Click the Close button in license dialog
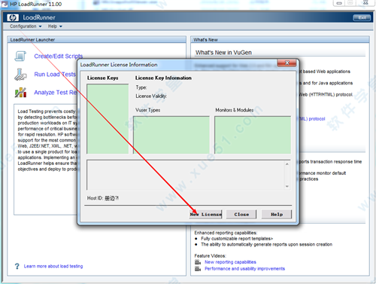376x284 pixels. coord(241,215)
